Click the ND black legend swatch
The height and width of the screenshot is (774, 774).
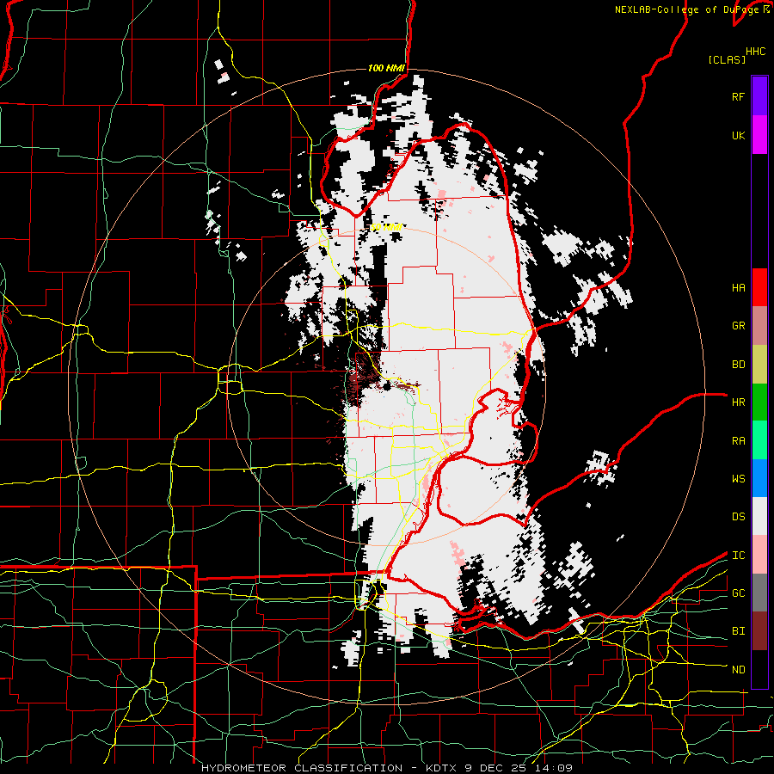(759, 669)
